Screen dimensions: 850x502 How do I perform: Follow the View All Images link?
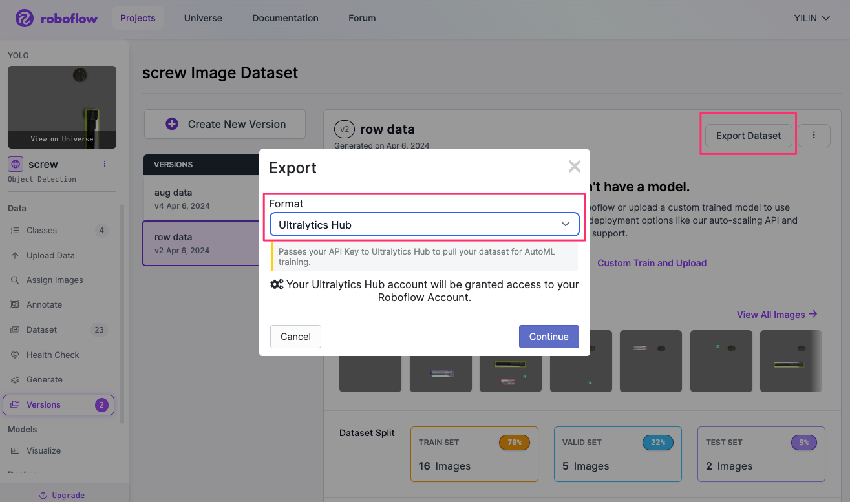click(777, 315)
